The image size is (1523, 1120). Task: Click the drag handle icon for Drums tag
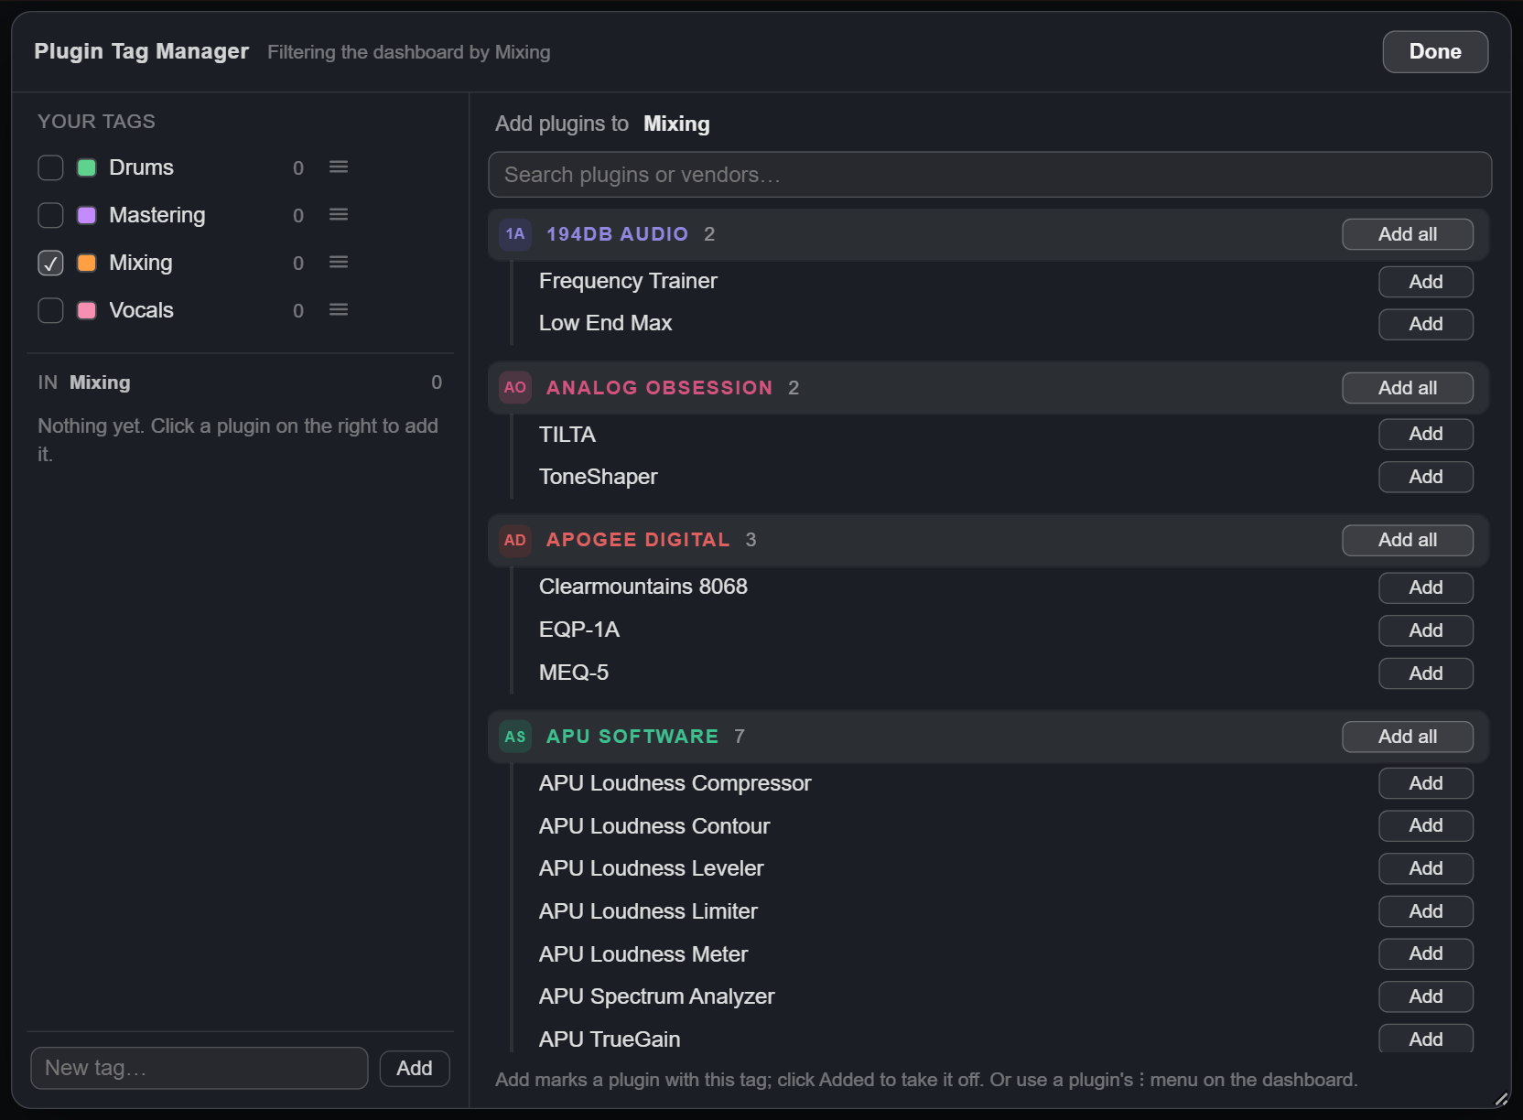coord(339,167)
